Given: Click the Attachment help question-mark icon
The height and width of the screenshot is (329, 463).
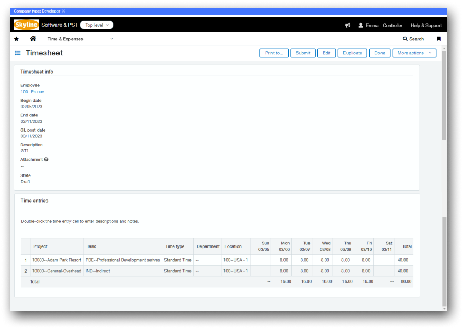Looking at the screenshot, I should 46,159.
